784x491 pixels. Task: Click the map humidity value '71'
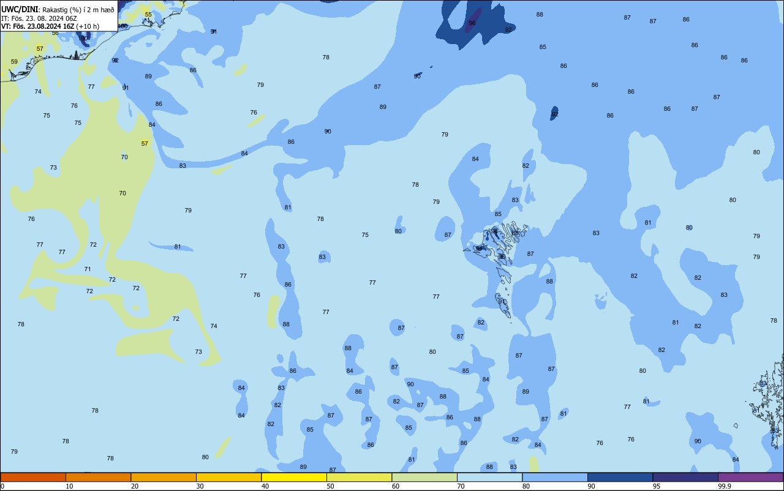tap(88, 269)
